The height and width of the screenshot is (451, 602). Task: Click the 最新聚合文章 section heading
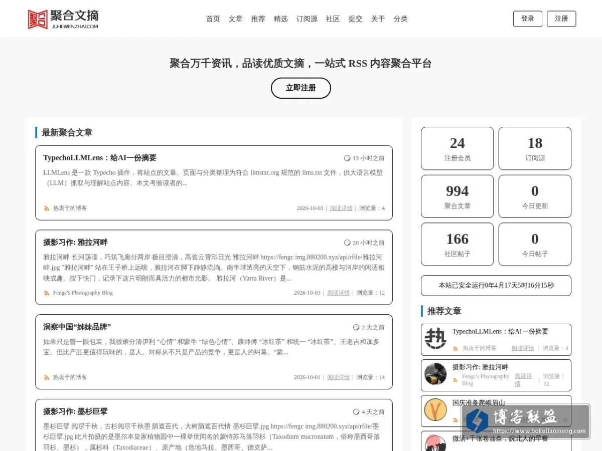pos(67,133)
